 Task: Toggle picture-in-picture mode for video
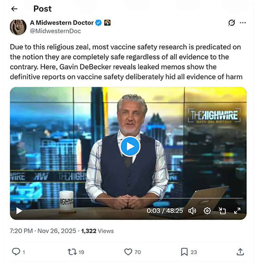coord(222,211)
